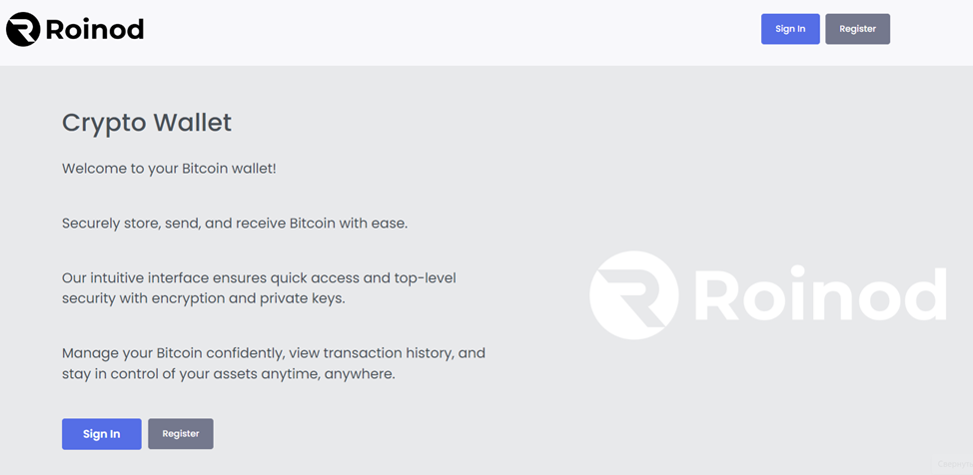The width and height of the screenshot is (973, 475).
Task: Click the Welcome to your Bitcoin wallet line
Action: tap(169, 169)
